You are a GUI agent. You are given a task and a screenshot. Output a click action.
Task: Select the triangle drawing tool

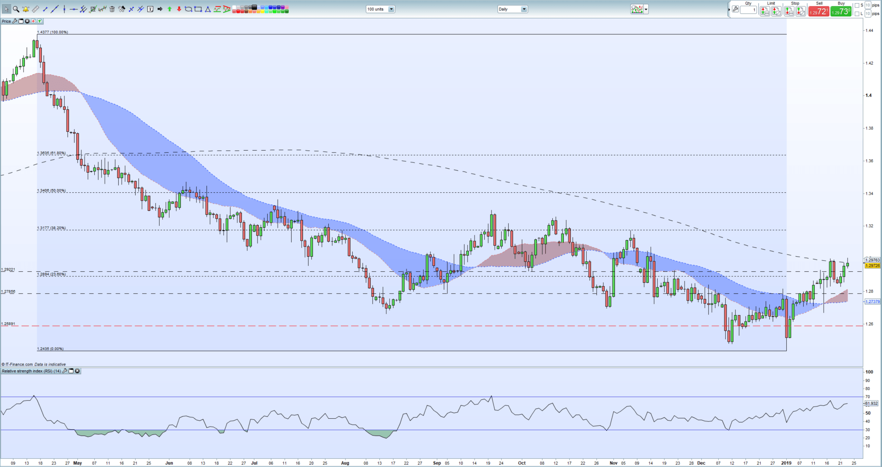click(207, 9)
